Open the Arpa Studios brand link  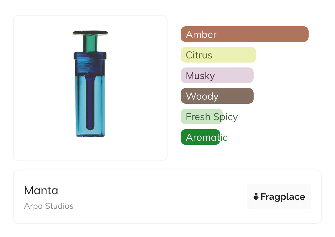pyautogui.click(x=49, y=206)
